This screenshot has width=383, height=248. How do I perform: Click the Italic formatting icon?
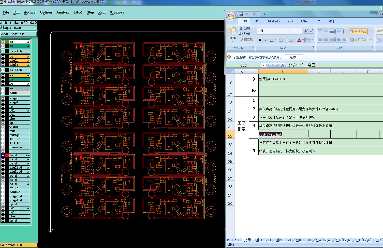[x=266, y=40]
